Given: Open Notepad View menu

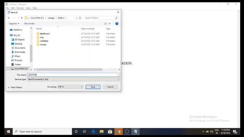Looking at the screenshot, I should pyautogui.click(x=28, y=8).
